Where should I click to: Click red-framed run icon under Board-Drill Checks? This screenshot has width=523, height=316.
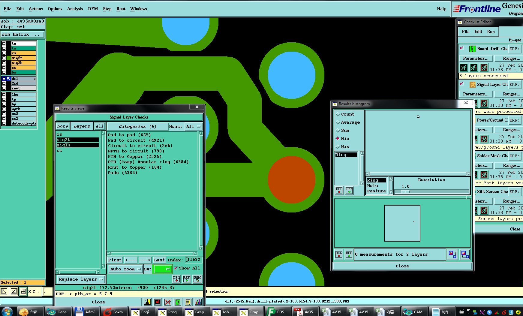pyautogui.click(x=484, y=68)
